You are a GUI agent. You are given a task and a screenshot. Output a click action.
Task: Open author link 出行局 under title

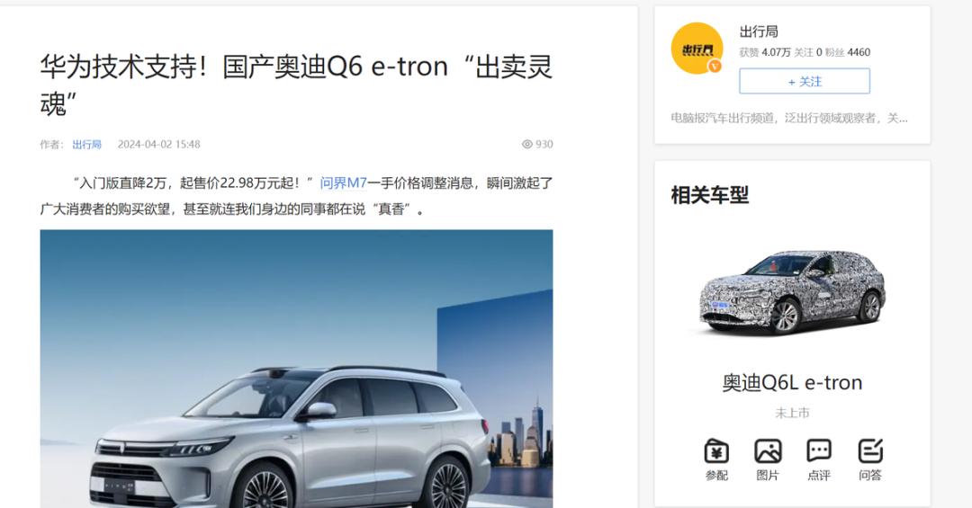(x=86, y=145)
